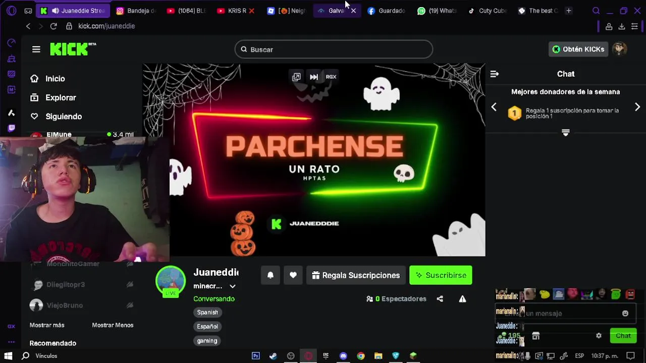
Task: Switch to the KRIS R YouTube tab
Action: click(235, 11)
